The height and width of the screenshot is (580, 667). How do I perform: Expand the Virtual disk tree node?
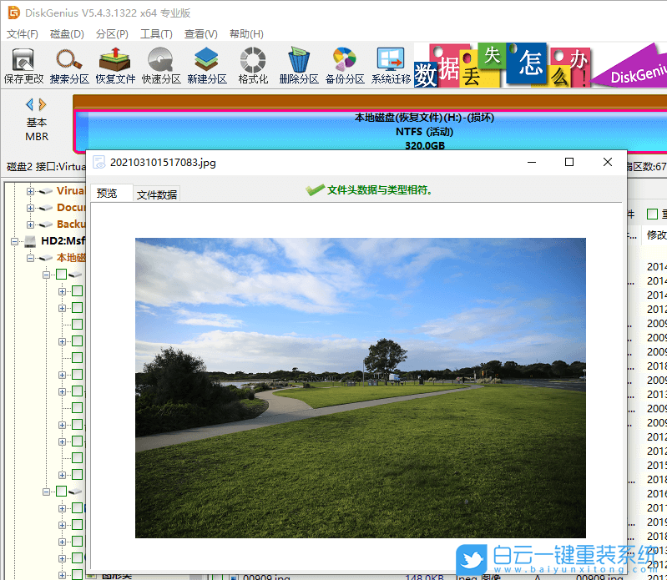[x=31, y=191]
